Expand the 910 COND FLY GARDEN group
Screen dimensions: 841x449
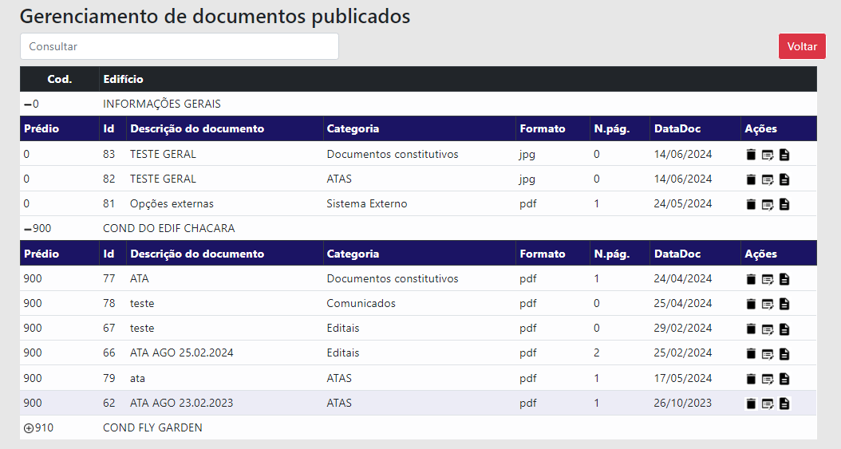[29, 428]
